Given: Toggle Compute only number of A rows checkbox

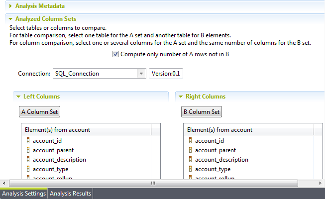Looking at the screenshot, I should pos(115,54).
